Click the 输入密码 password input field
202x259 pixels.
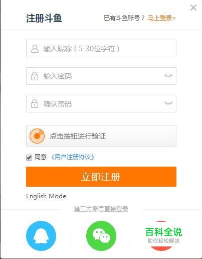pos(101,76)
